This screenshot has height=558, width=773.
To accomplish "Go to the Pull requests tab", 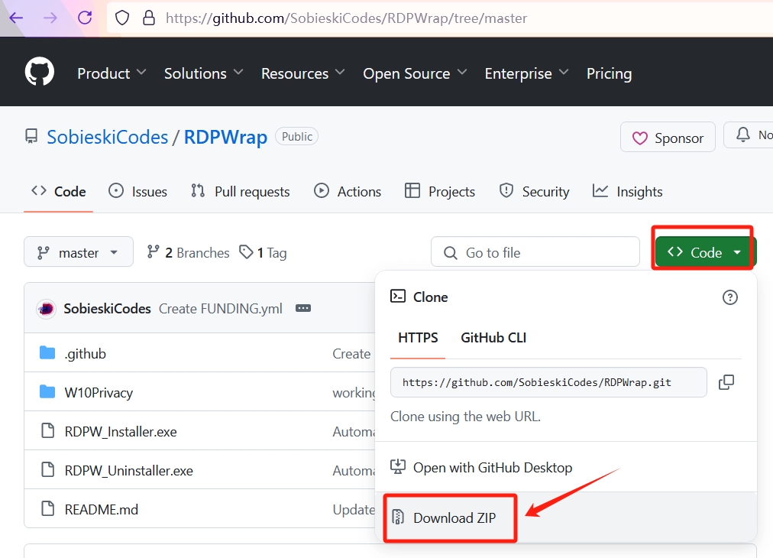I will click(x=241, y=192).
